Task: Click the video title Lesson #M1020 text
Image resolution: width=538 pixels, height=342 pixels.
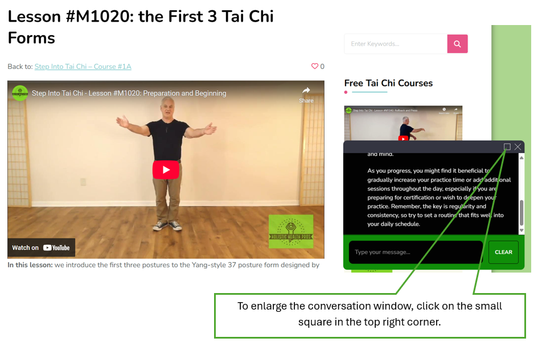Action: click(129, 93)
